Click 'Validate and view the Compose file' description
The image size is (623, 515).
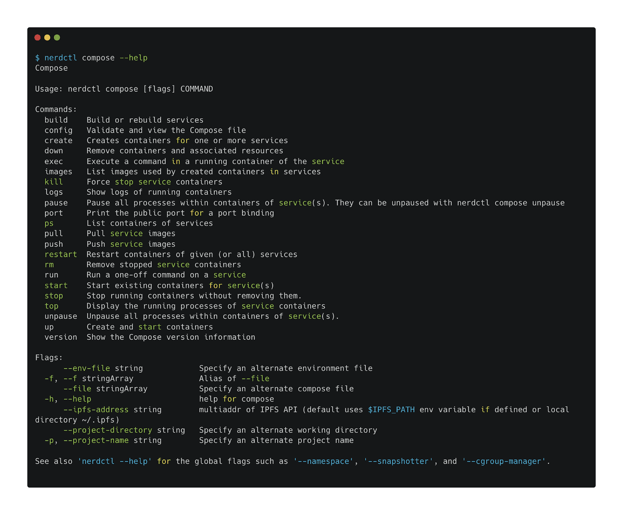click(166, 130)
